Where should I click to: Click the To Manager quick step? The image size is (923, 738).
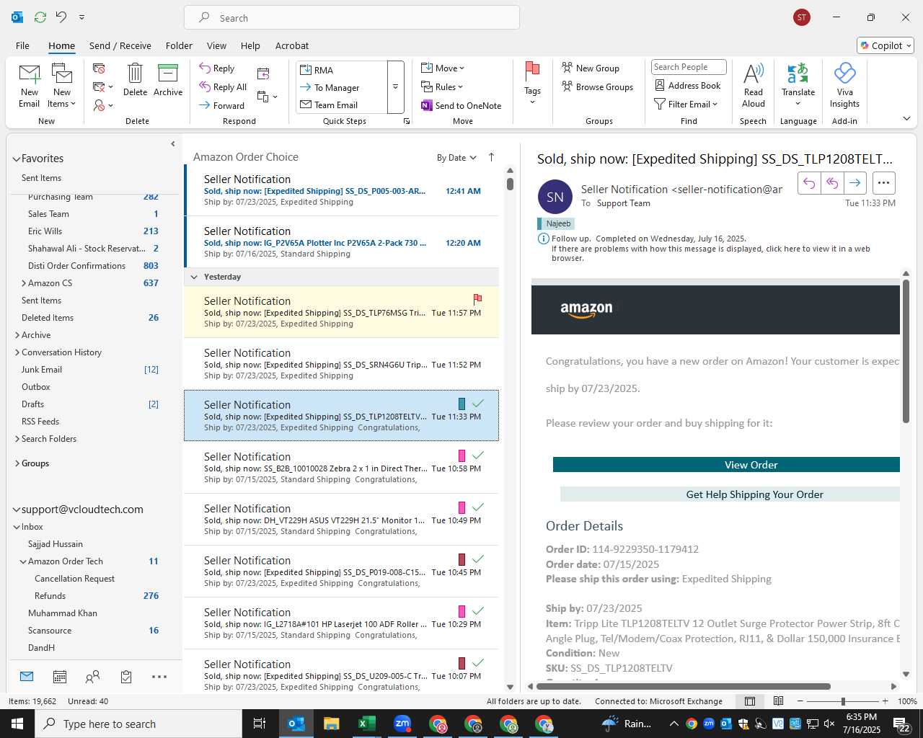[x=330, y=88]
